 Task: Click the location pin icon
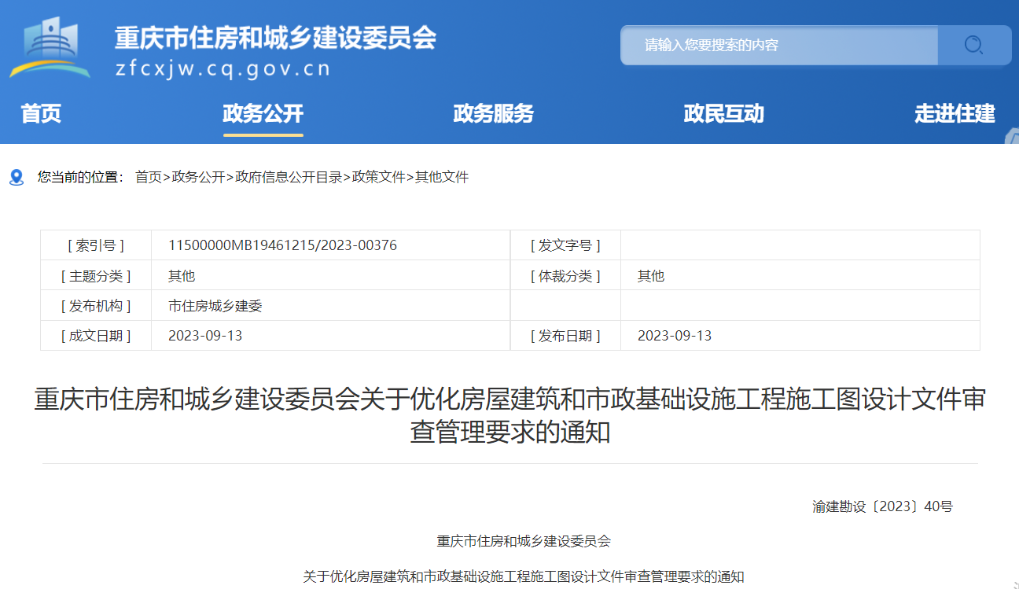point(17,178)
